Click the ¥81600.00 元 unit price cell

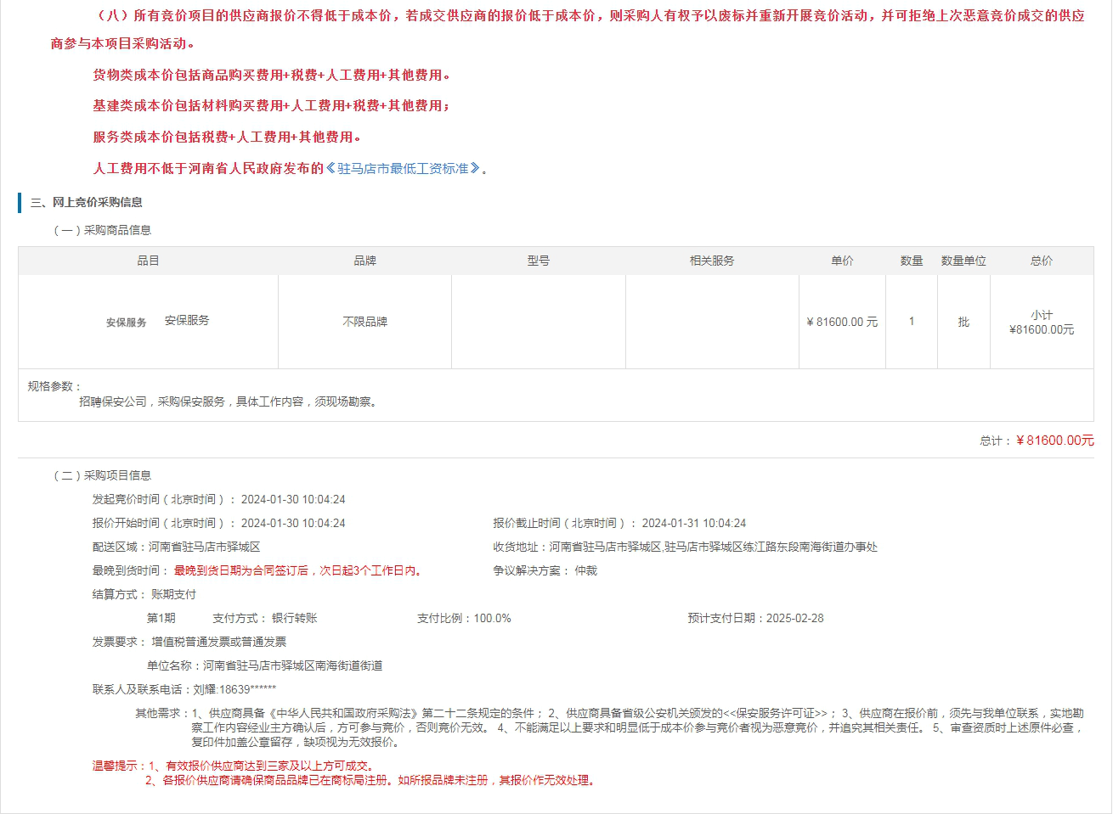842,322
